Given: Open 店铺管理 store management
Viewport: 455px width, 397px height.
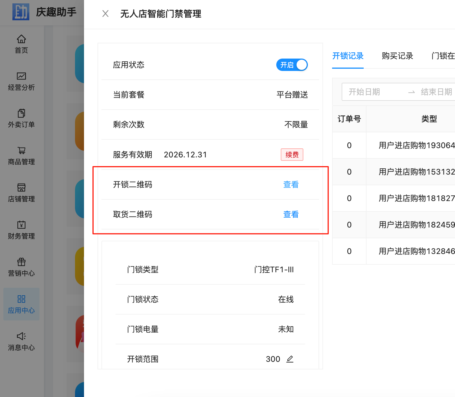Looking at the screenshot, I should (x=21, y=193).
